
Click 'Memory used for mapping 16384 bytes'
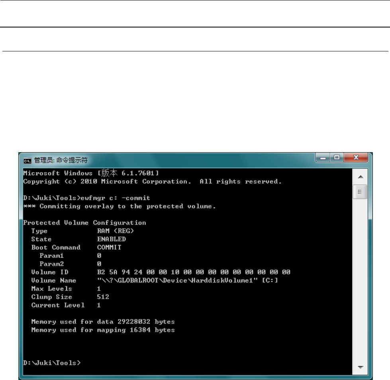click(103, 330)
